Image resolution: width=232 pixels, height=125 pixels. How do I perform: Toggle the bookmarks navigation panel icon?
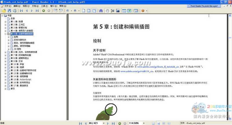click(124, 11)
